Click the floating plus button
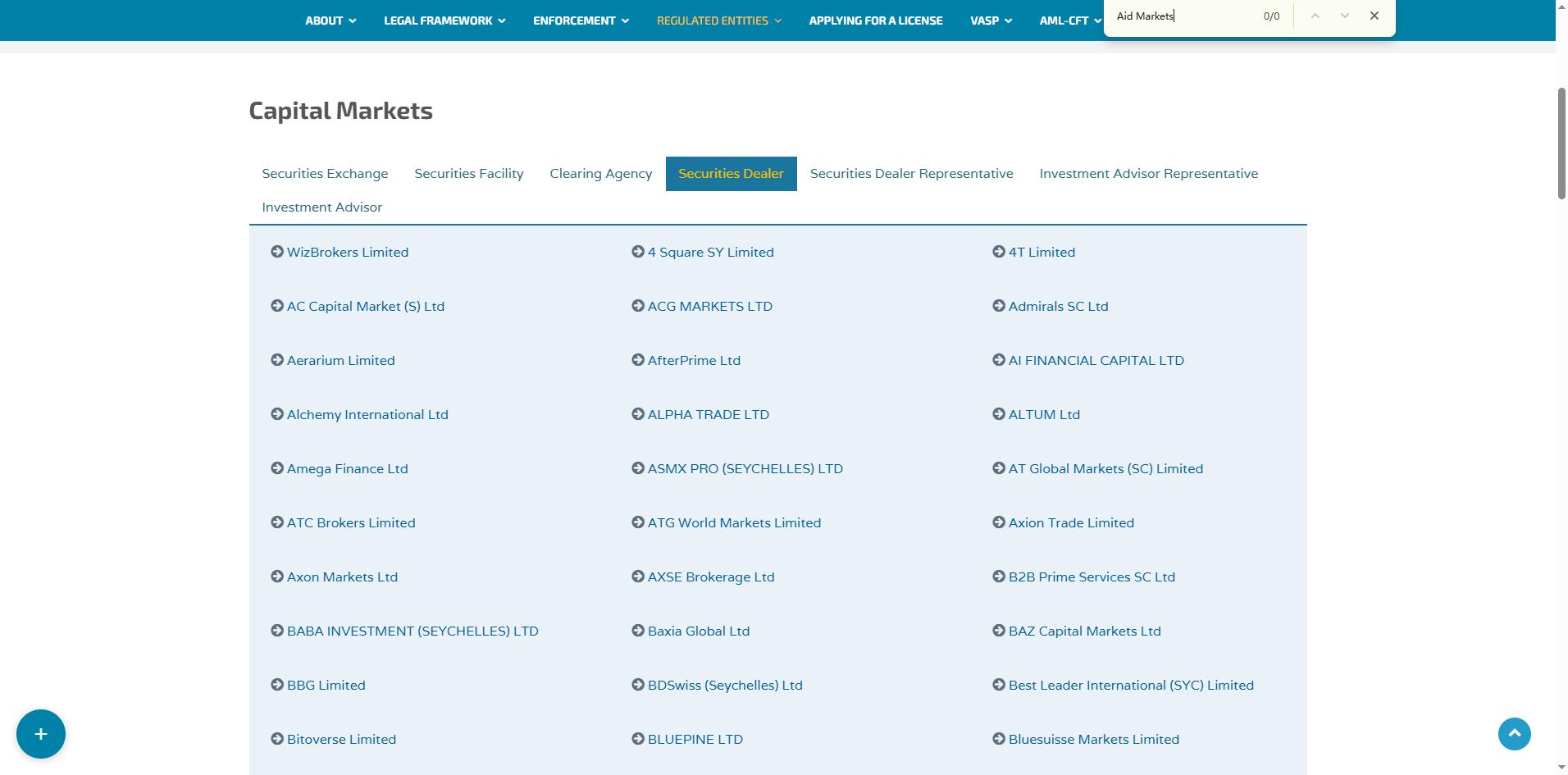The width and height of the screenshot is (1568, 775). (x=40, y=734)
